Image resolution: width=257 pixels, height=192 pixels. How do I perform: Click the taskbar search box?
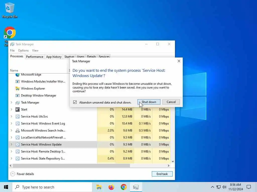coord(52,187)
